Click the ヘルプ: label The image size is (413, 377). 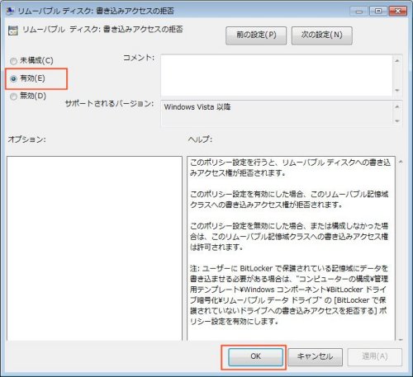coord(200,139)
